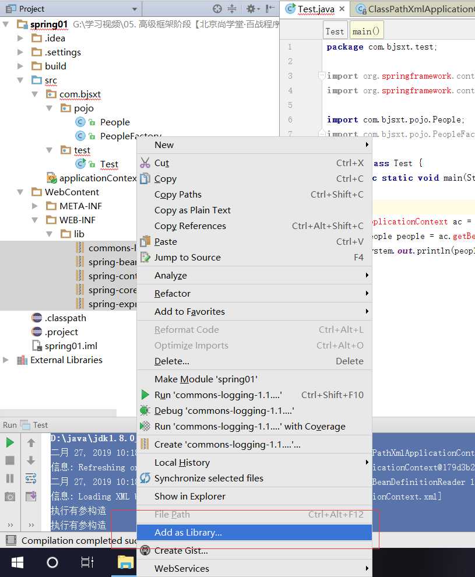Click the collapse all icon in Project toolbar
This screenshot has width=475, height=577.
232,9
